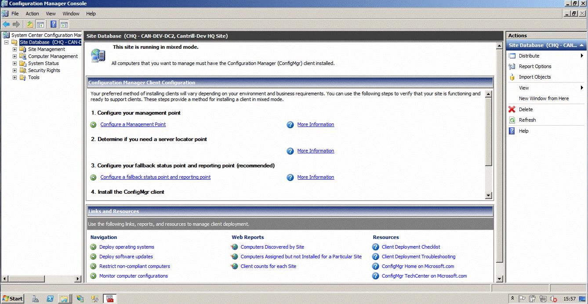Select Import Objects in the Actions pane
Image resolution: width=588 pixels, height=304 pixels.
(x=535, y=76)
